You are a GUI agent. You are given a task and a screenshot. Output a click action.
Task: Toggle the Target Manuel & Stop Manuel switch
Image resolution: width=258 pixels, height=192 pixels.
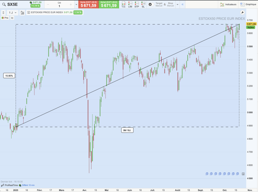click(x=151, y=4)
